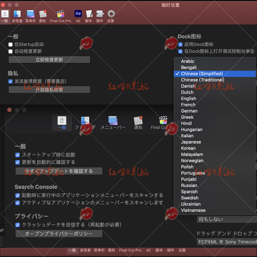The width and height of the screenshot is (257, 257).
Task: Choose French from language list
Action: tap(215, 105)
